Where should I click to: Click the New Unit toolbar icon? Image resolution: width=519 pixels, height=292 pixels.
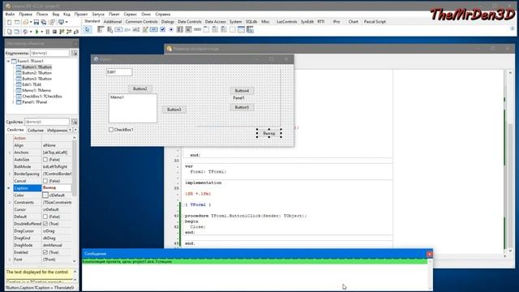[x=9, y=22]
